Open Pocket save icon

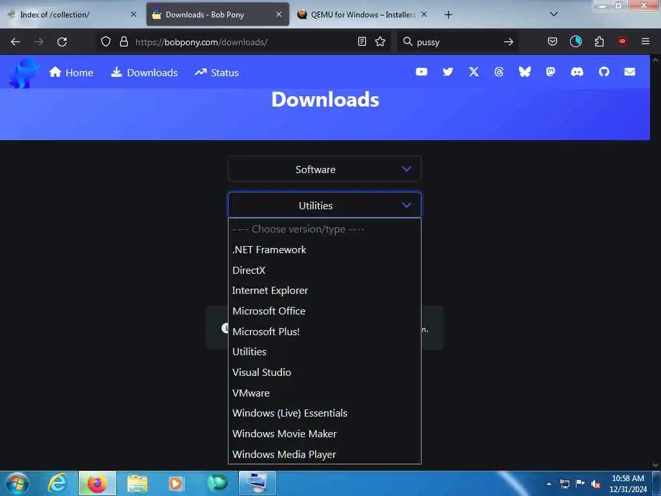(553, 42)
